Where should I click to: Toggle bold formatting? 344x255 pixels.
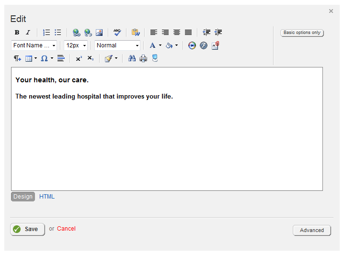click(x=17, y=33)
